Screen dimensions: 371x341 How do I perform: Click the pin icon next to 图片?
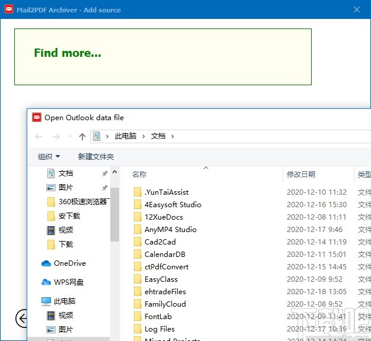[104, 188]
